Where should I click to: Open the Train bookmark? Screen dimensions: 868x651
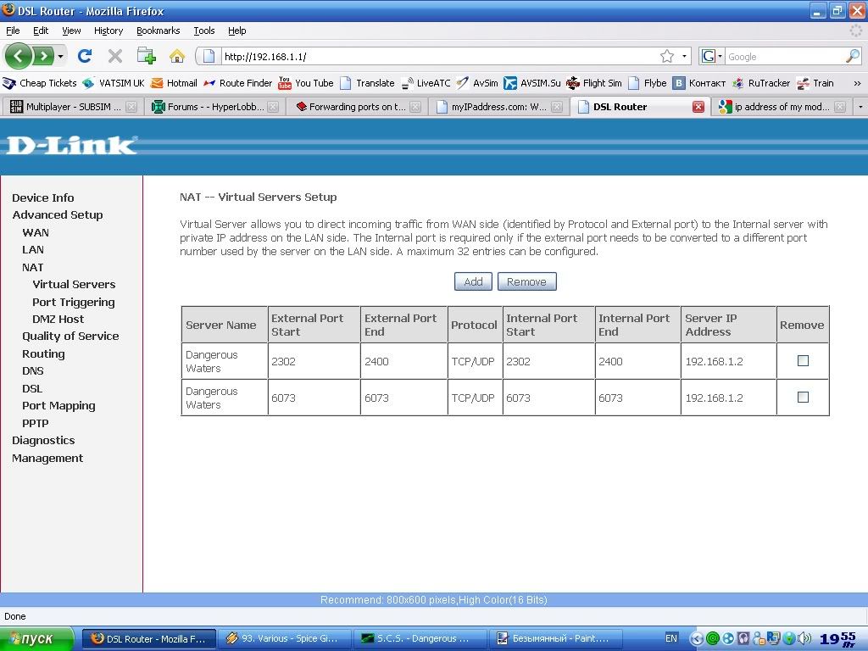(x=815, y=83)
